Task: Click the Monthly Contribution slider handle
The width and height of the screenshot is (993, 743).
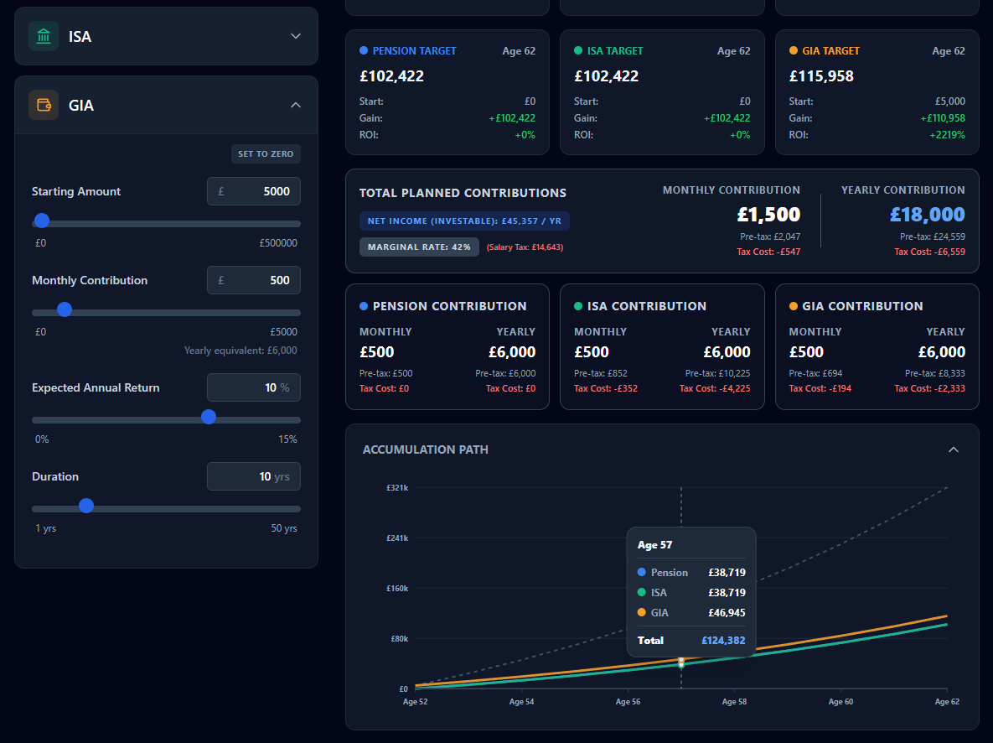Action: tap(65, 309)
